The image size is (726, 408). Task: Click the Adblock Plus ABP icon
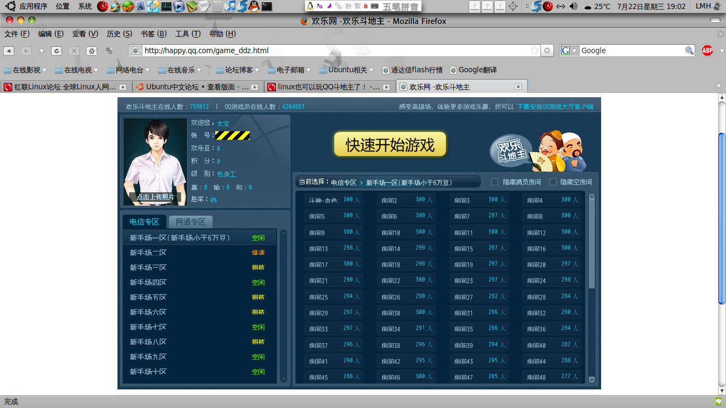point(707,50)
